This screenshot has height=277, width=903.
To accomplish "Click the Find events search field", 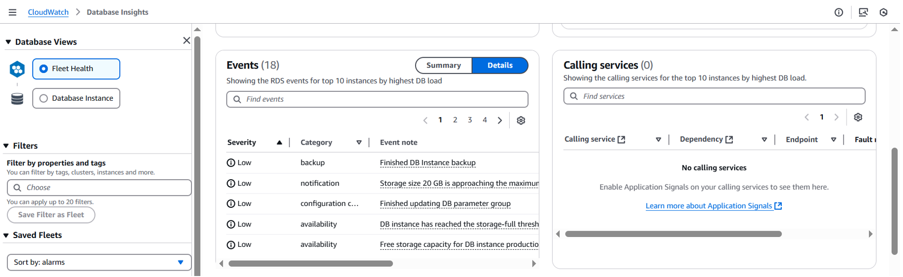I will tap(381, 99).
